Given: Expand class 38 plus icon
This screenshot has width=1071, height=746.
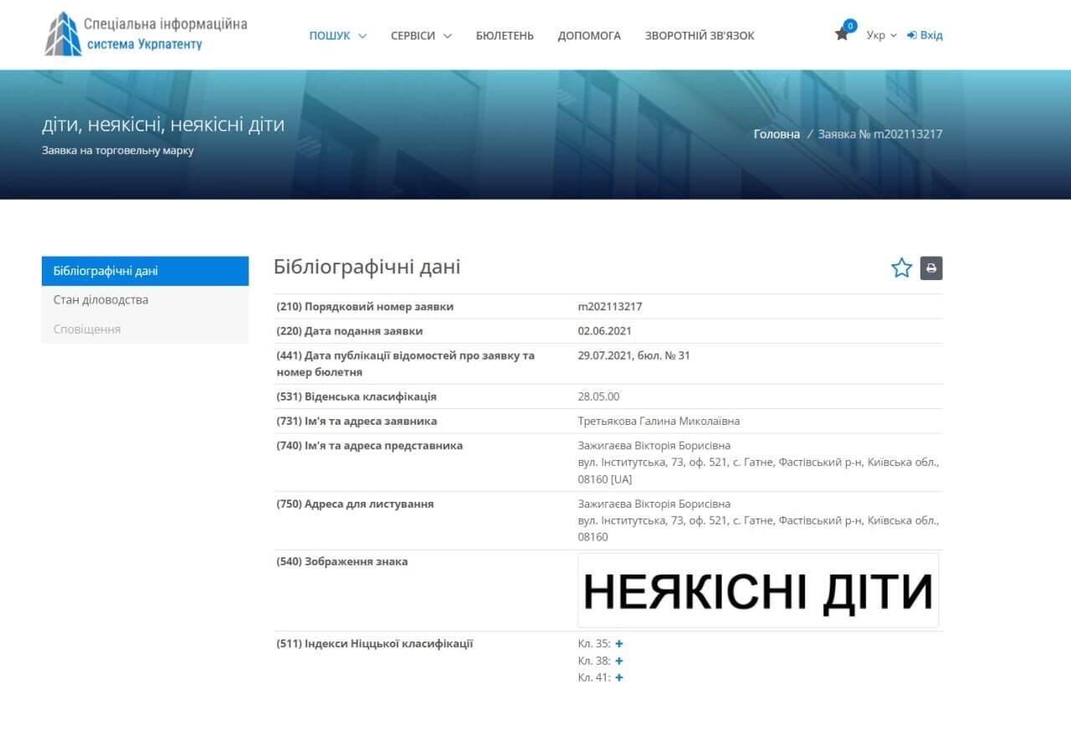Looking at the screenshot, I should (x=619, y=661).
